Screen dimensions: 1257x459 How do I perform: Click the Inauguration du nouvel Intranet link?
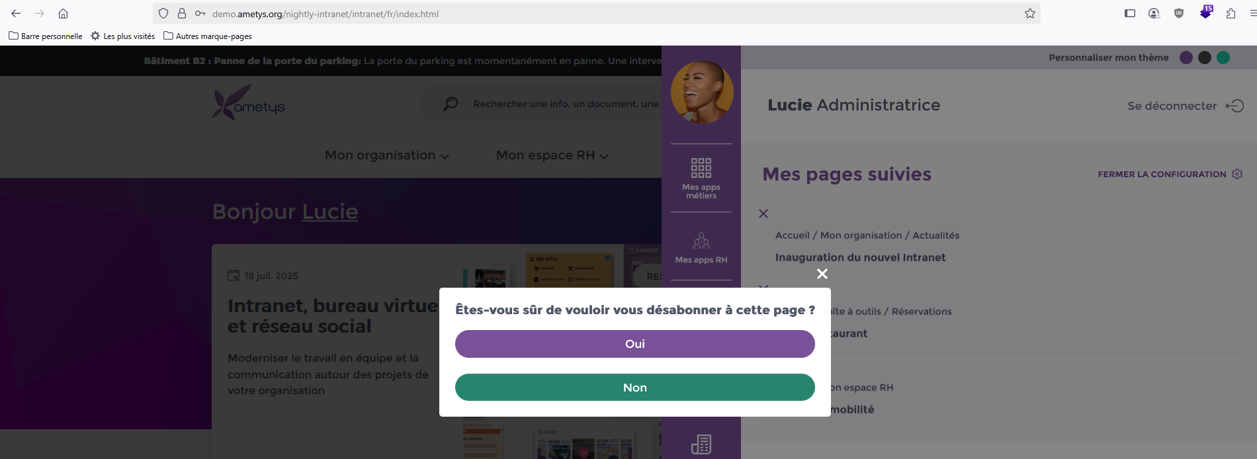(860, 257)
